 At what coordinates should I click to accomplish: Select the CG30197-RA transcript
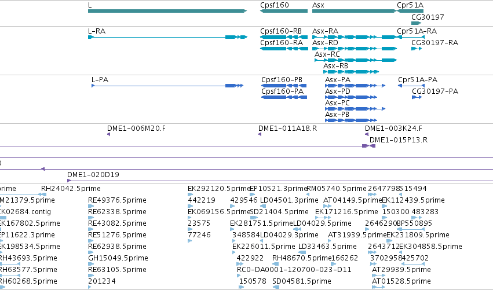417,49
